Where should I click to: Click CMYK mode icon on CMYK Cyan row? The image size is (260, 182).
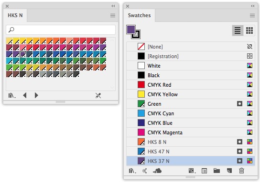click(x=249, y=113)
